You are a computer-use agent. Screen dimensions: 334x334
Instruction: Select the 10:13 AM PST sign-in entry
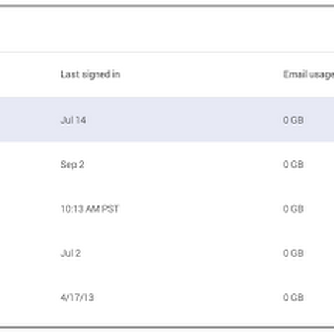[x=90, y=209]
